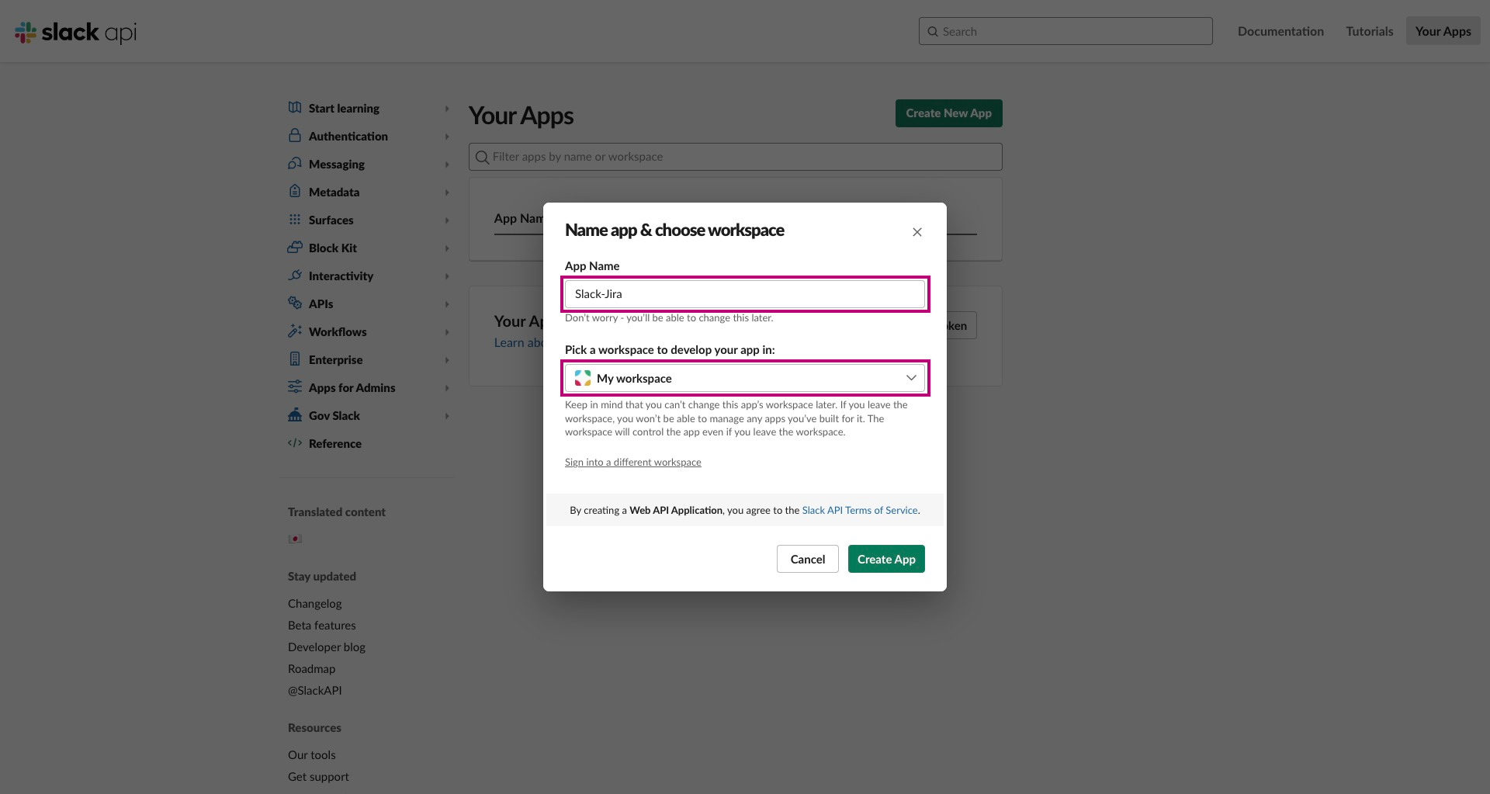This screenshot has width=1490, height=794.
Task: Go to Your Apps in header
Action: tap(1443, 31)
